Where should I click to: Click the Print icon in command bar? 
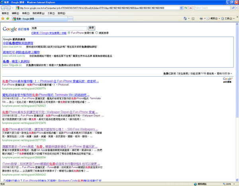(201, 18)
